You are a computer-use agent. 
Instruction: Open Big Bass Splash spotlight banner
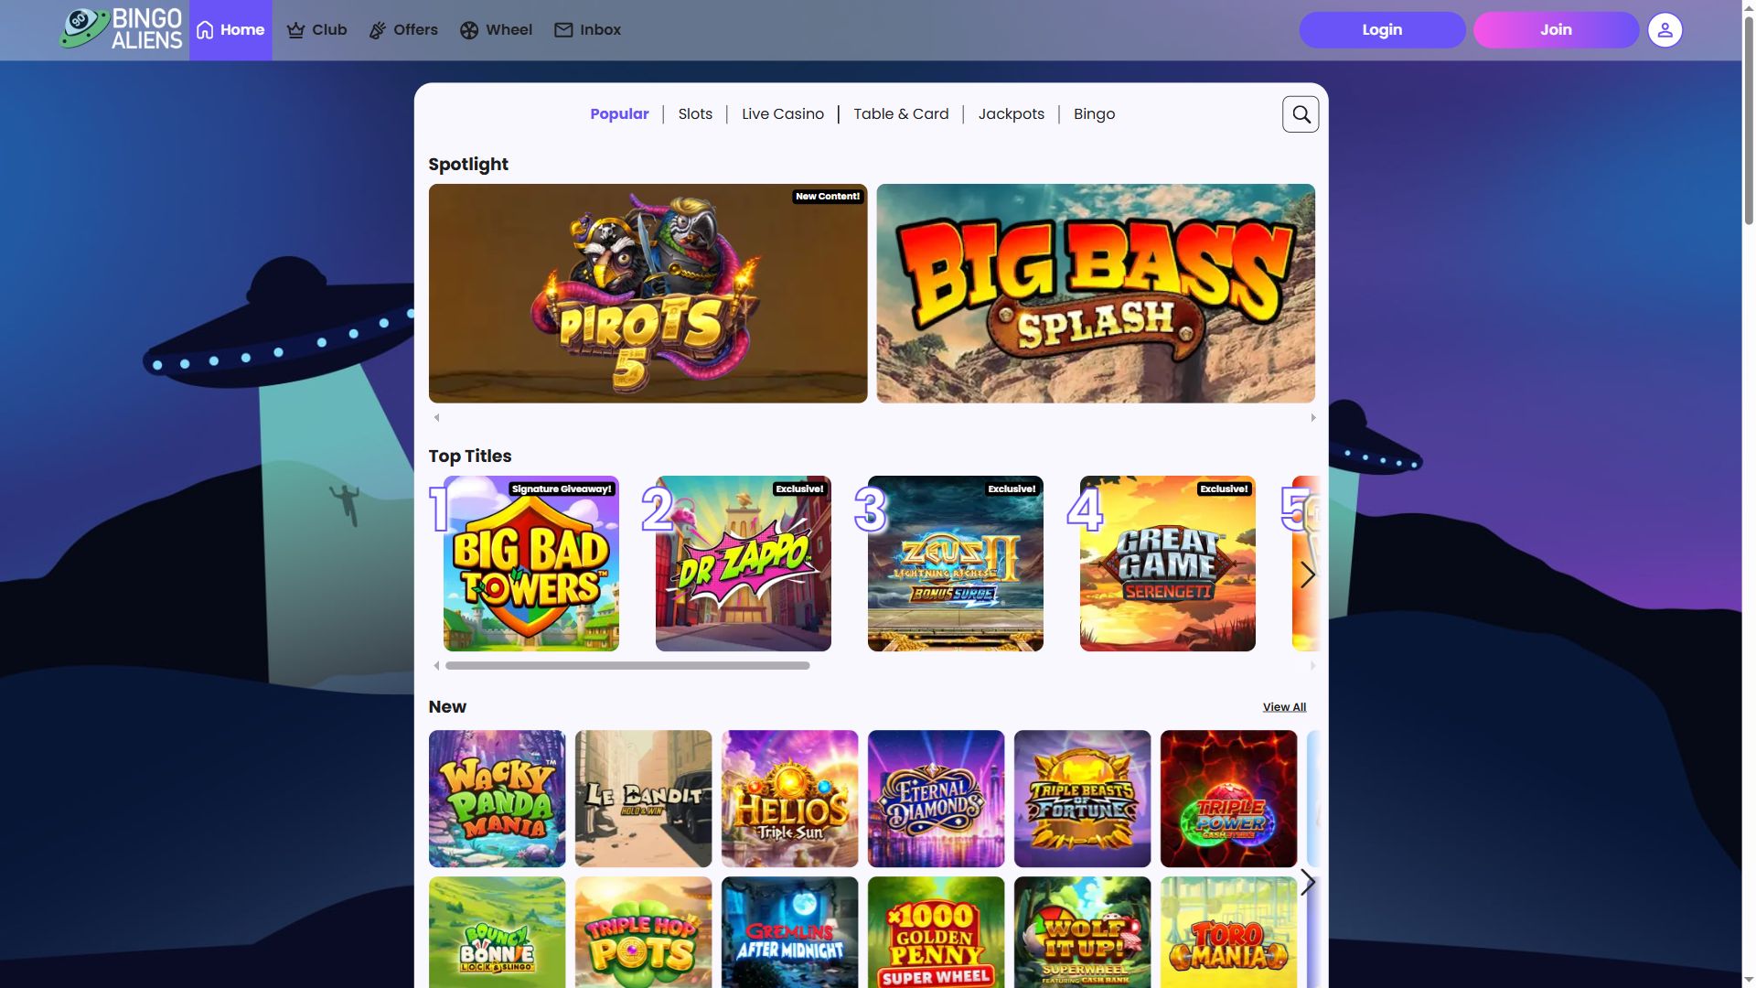(1096, 294)
